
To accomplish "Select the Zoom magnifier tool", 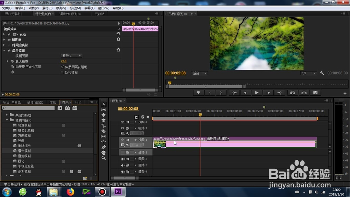I will [104, 158].
